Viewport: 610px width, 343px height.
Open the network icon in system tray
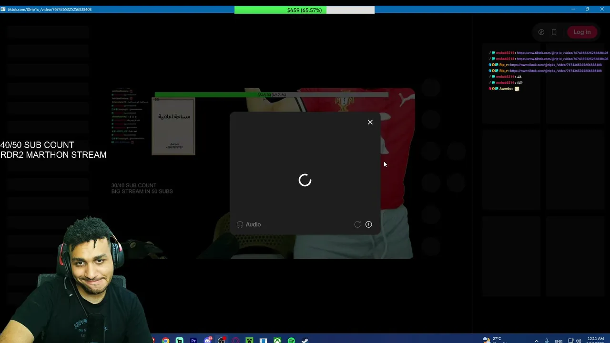tap(571, 341)
